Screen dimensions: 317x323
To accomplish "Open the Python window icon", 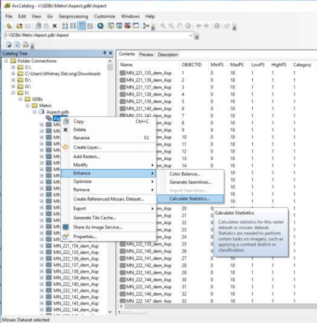I will pos(136,26).
